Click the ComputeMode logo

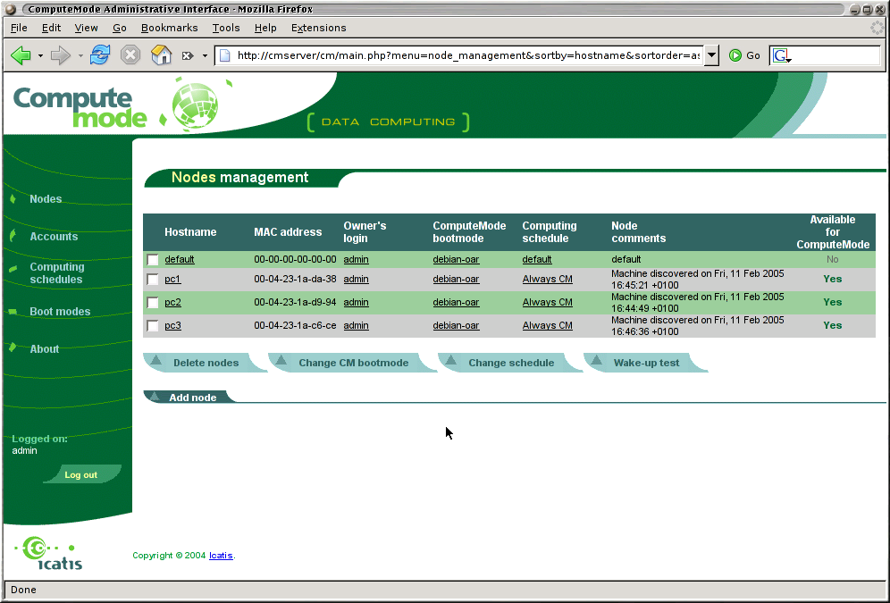(115, 105)
